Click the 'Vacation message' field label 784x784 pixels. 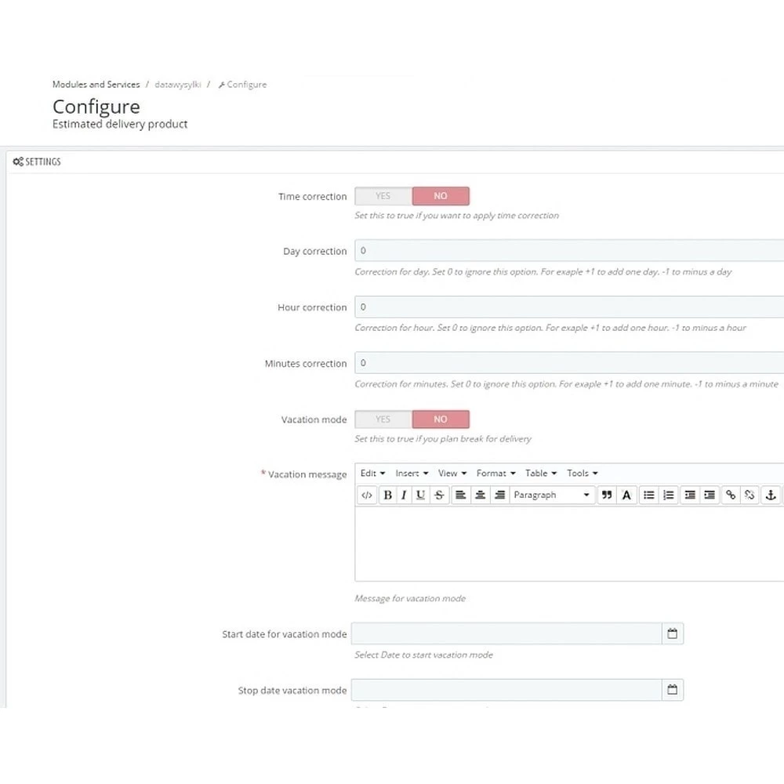click(x=307, y=474)
